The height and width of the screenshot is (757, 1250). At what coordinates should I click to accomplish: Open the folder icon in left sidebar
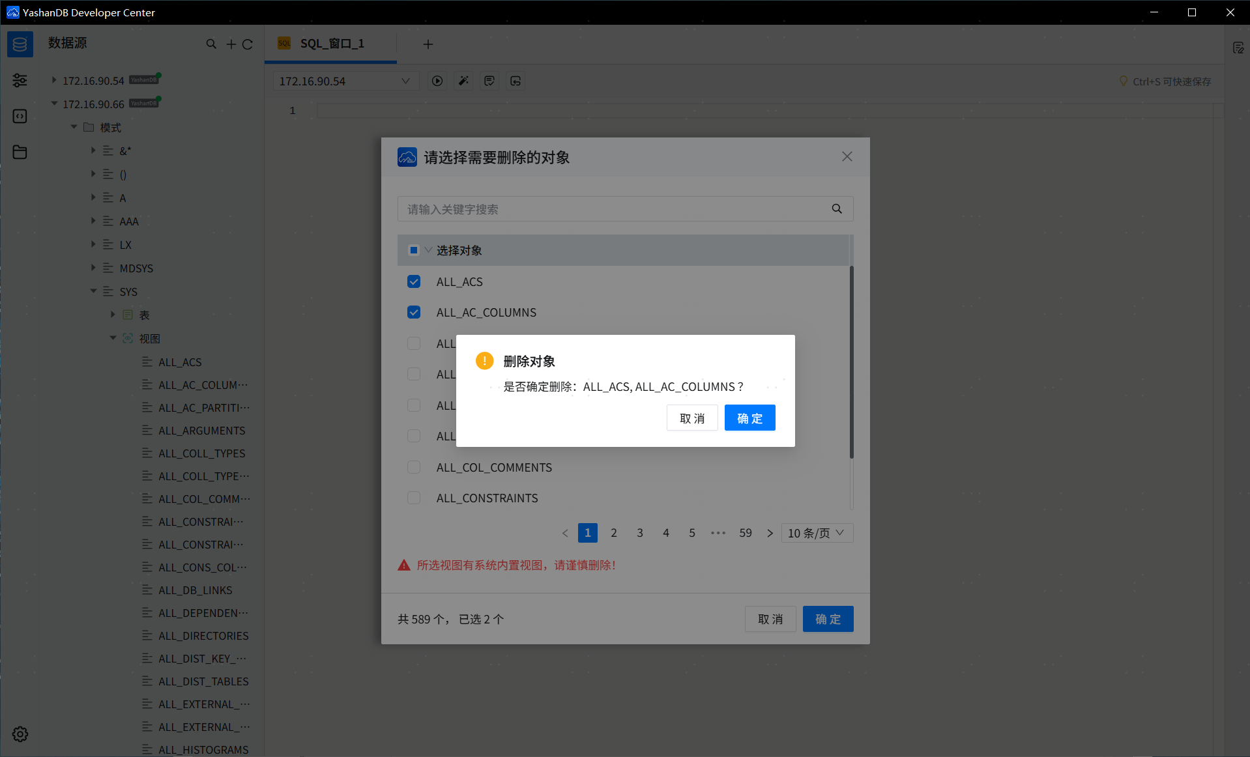pos(20,152)
